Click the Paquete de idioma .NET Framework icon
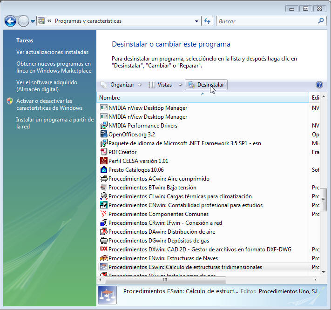 click(103, 143)
